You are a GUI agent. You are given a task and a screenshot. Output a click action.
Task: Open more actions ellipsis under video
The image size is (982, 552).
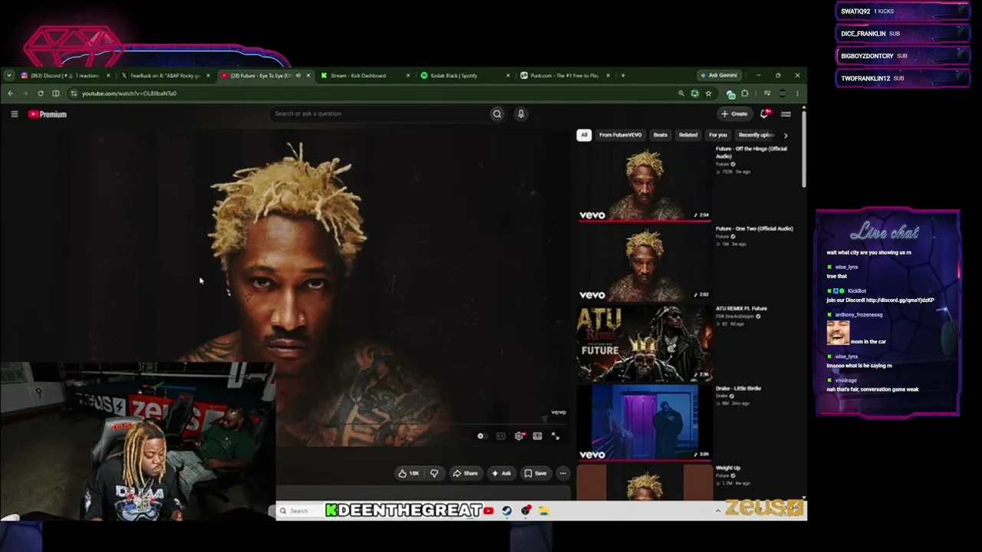[x=562, y=474]
